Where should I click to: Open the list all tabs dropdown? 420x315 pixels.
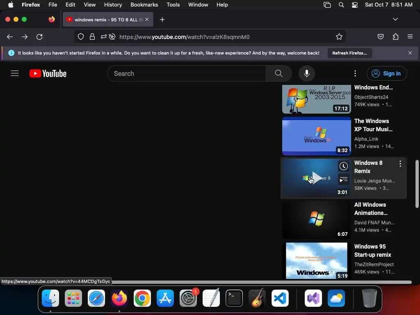[395, 19]
